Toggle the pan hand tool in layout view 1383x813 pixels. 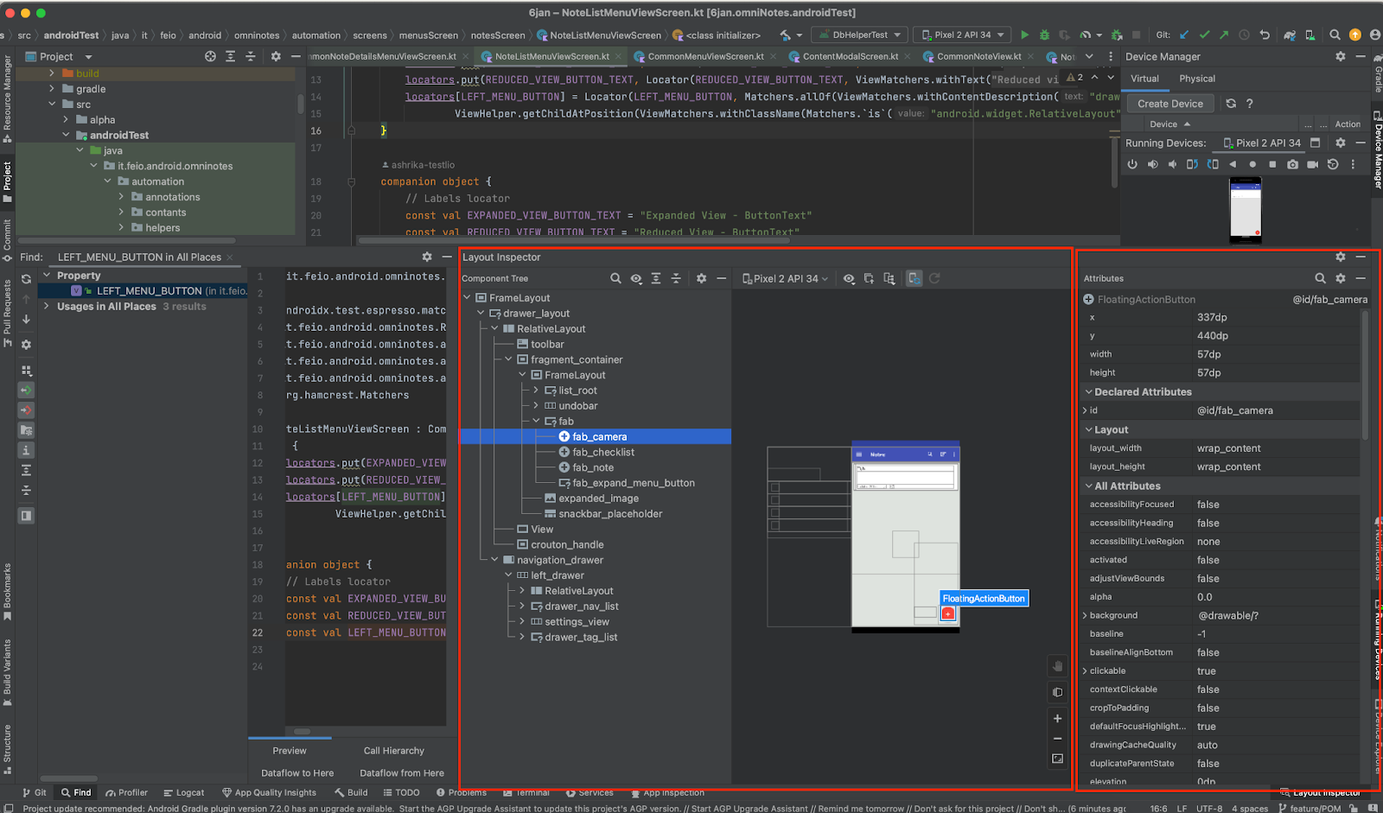1057,666
